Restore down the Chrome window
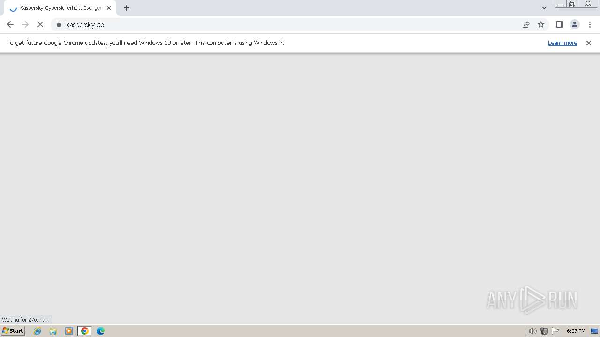The height and width of the screenshot is (337, 600). [x=572, y=4]
